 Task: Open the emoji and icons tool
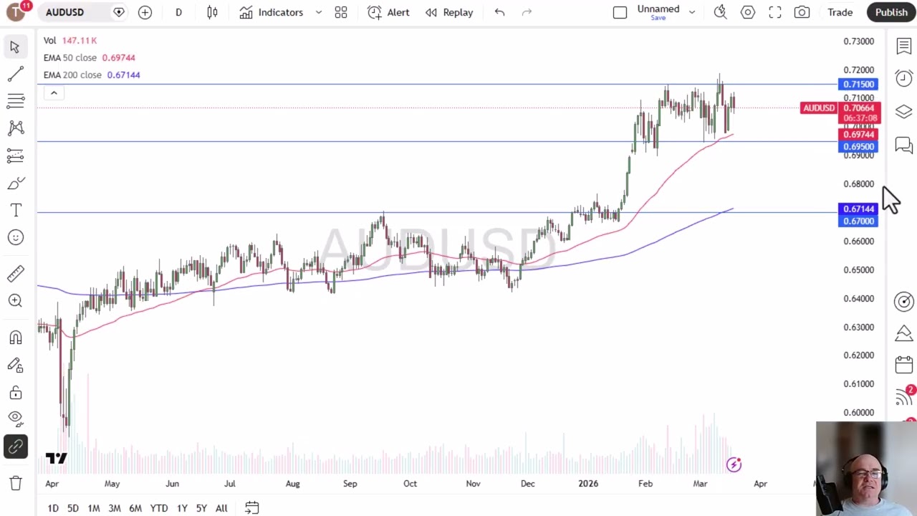tap(15, 237)
